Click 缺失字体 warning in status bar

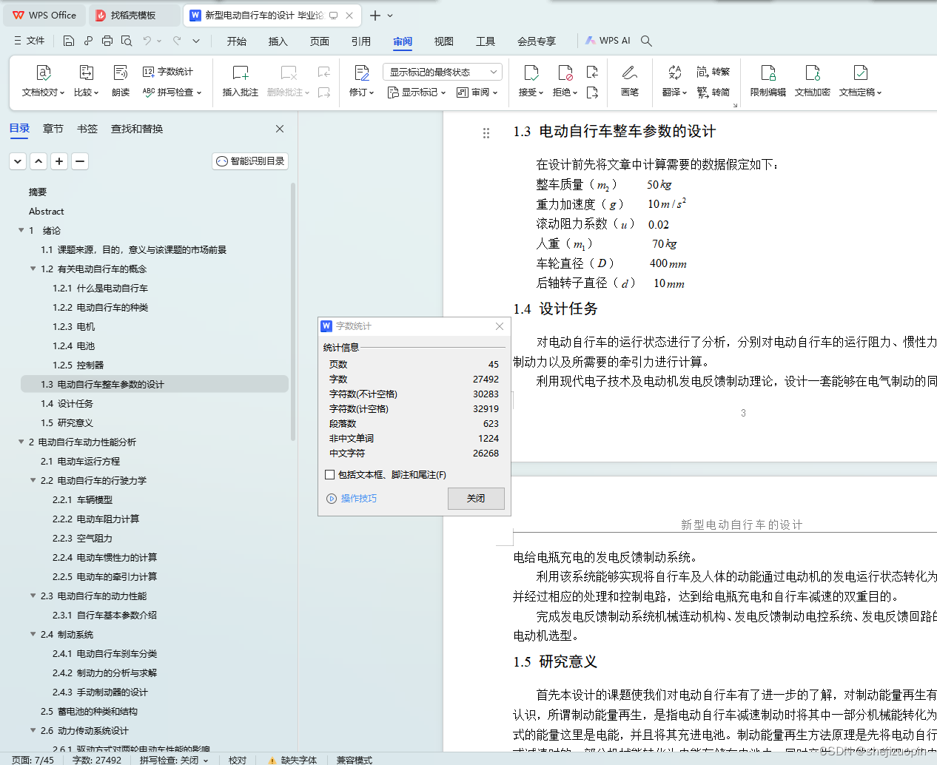pyautogui.click(x=293, y=760)
